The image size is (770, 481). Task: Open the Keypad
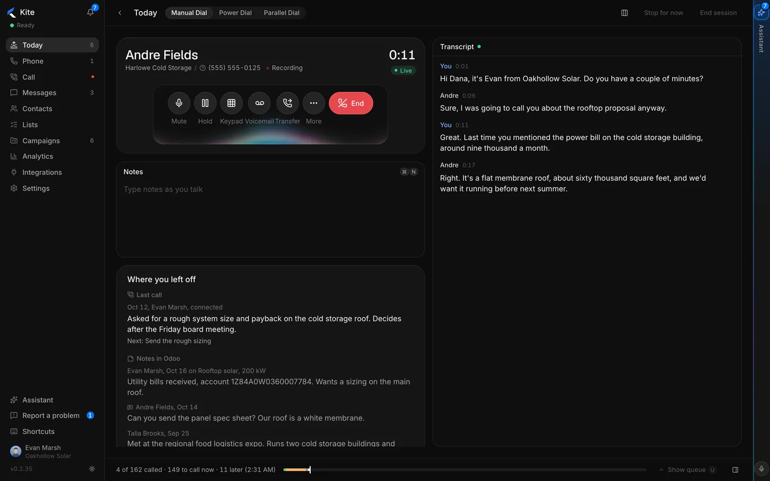coord(232,103)
